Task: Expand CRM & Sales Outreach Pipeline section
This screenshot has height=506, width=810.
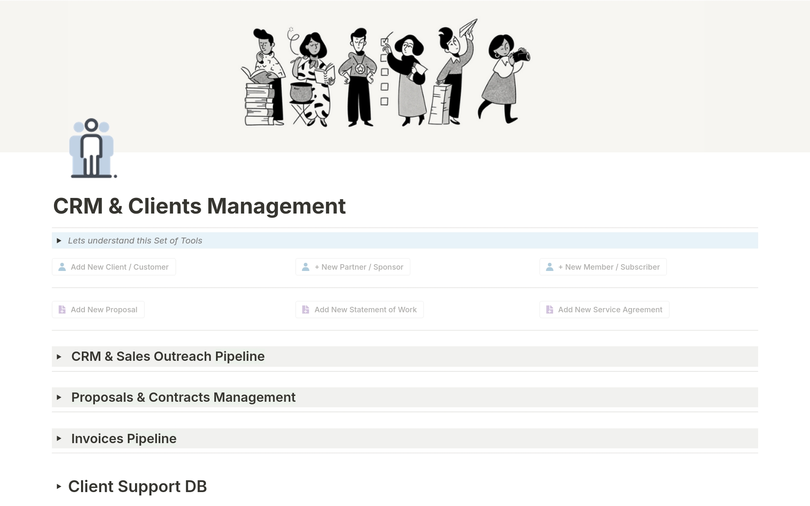Action: 59,357
